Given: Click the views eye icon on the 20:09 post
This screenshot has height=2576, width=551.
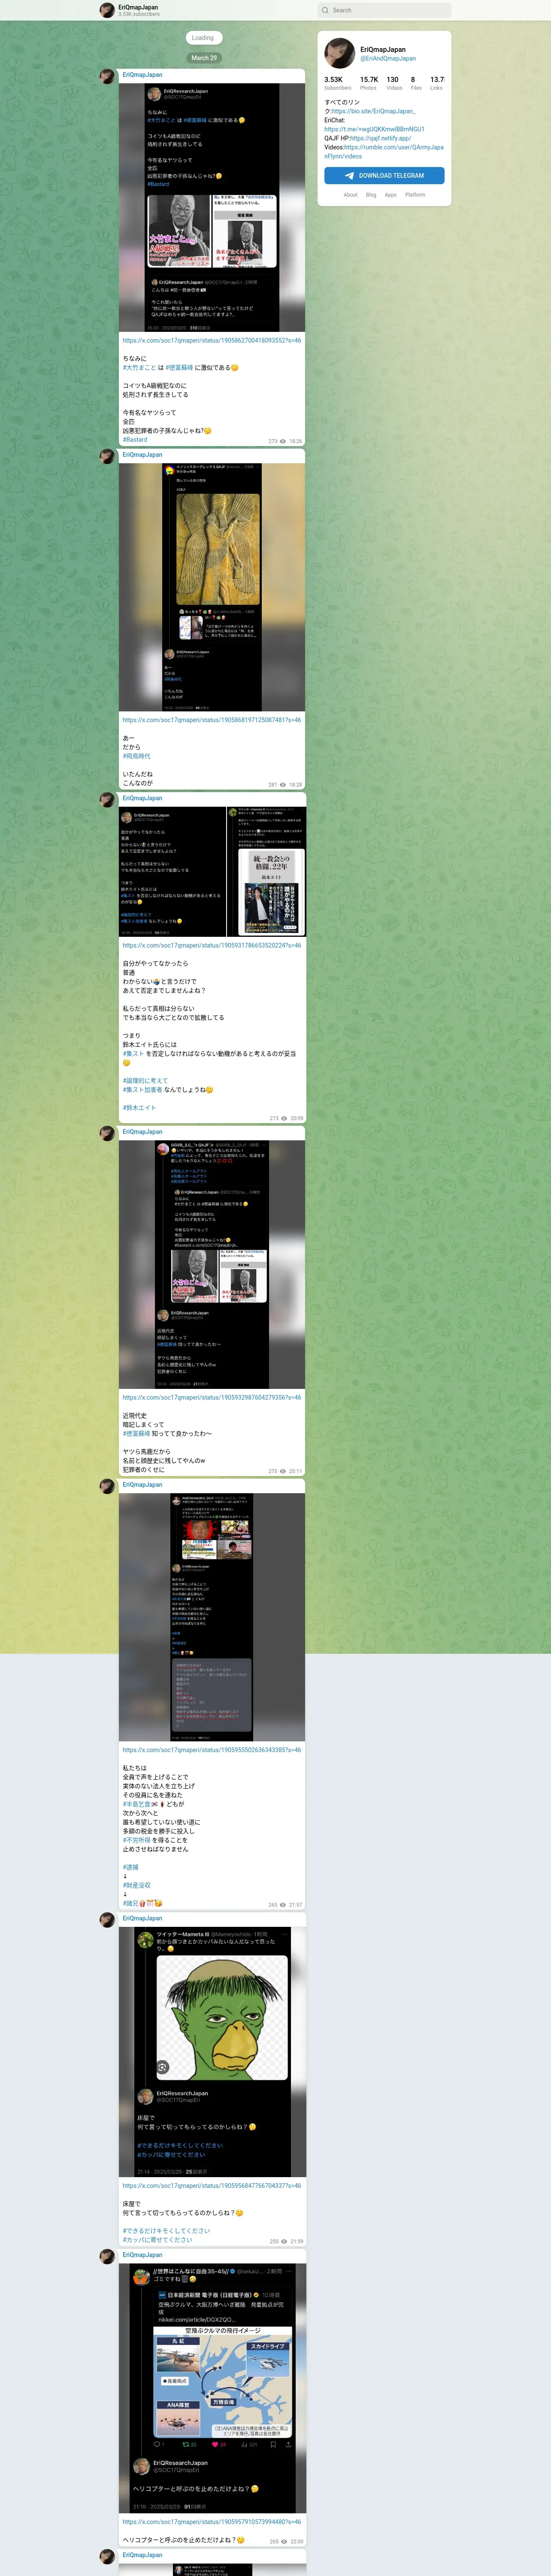Looking at the screenshot, I should coord(285,1118).
